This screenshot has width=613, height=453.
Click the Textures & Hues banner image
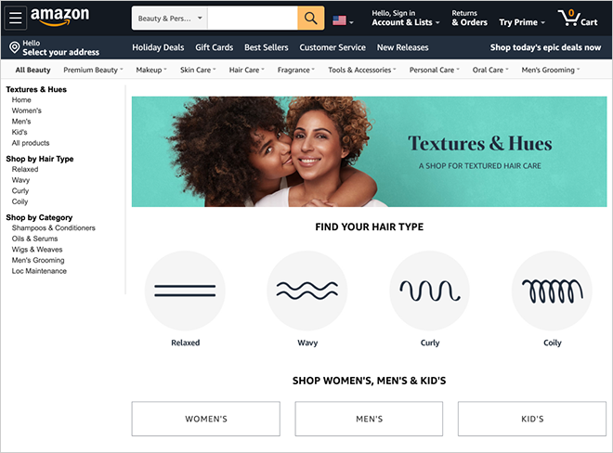[369, 151]
